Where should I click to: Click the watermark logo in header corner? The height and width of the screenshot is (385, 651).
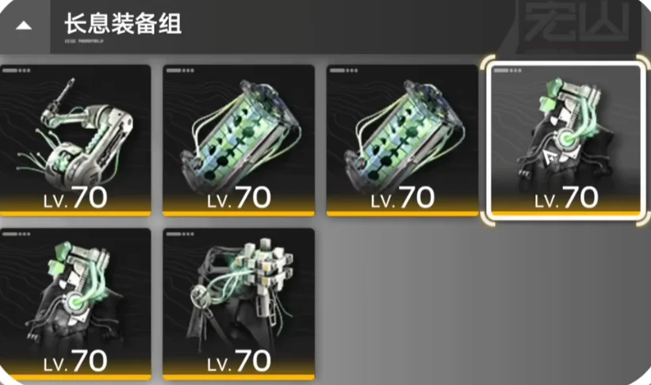(x=577, y=24)
